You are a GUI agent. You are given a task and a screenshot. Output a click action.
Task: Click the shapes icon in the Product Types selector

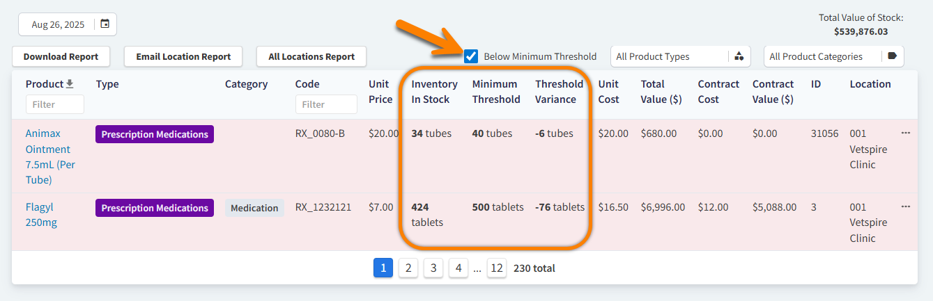click(x=739, y=56)
